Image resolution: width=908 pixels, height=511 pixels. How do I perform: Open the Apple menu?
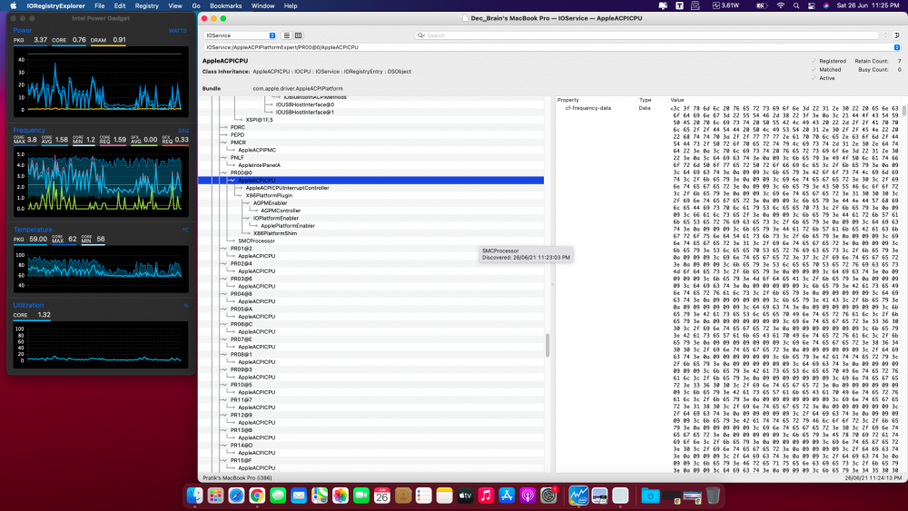click(14, 5)
